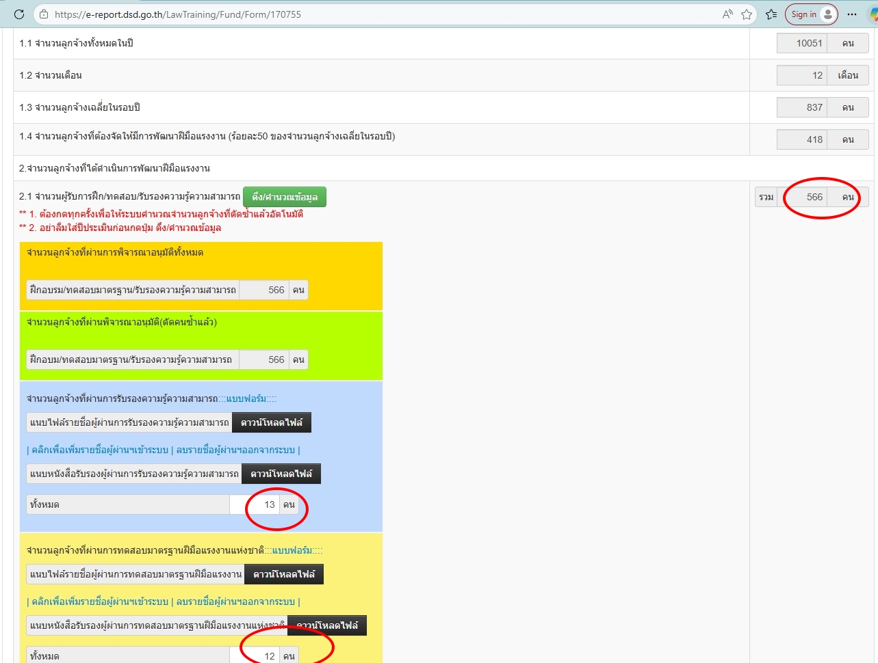
Task: Download file for แนบหนังสือรับรองผู้ผ่านการรับรองความรู้ความสามารถ
Action: (x=281, y=474)
